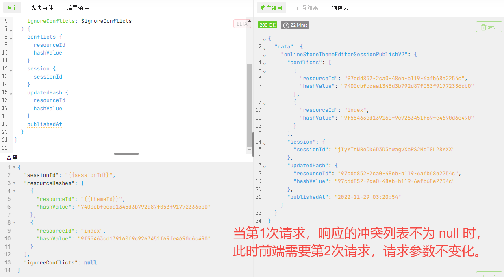
Task: Click the 清除 button with trash icon
Action: coord(489,27)
